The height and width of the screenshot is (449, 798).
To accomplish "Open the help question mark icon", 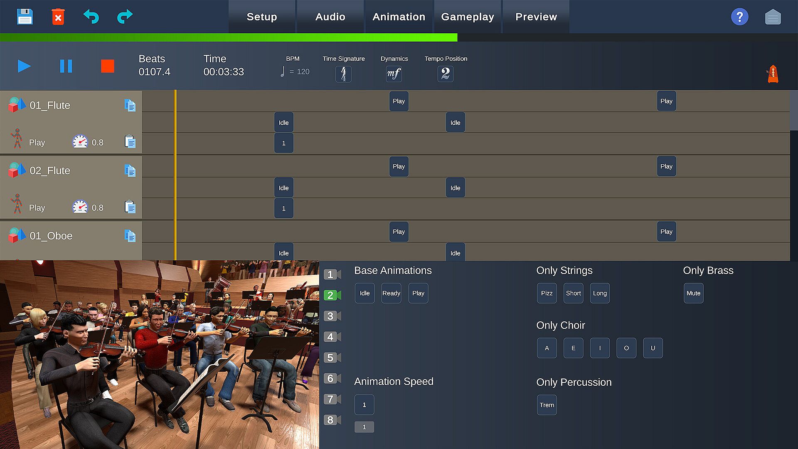I will tap(739, 17).
